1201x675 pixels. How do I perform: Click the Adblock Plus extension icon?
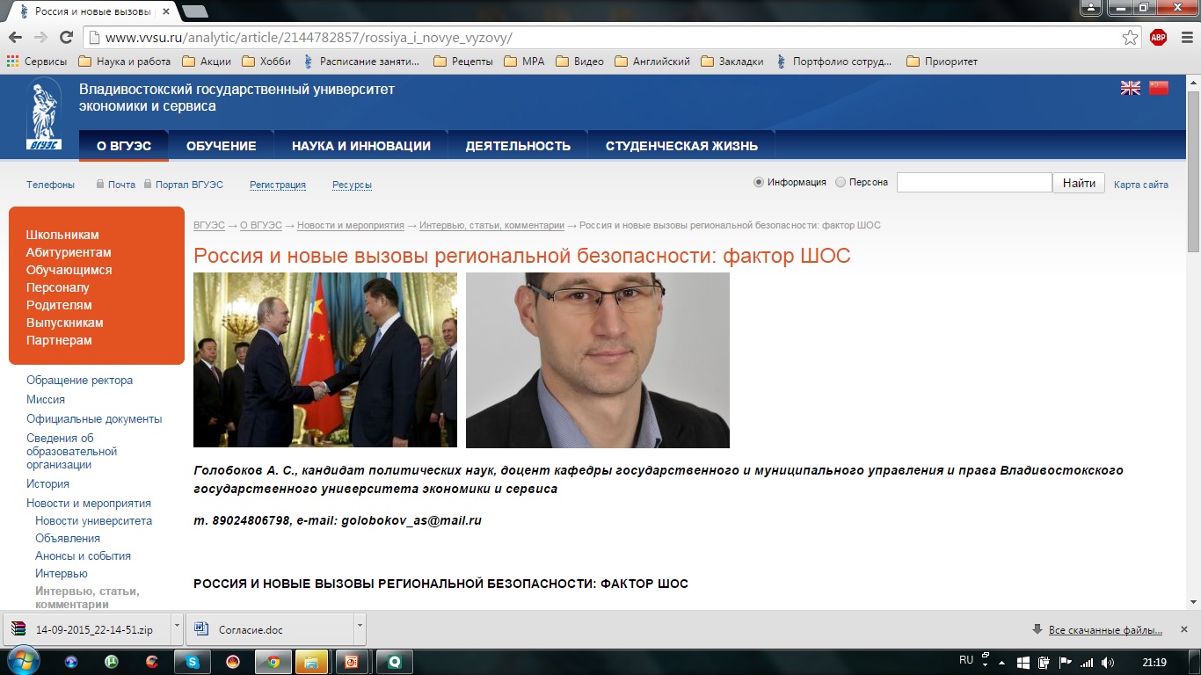(x=1158, y=37)
